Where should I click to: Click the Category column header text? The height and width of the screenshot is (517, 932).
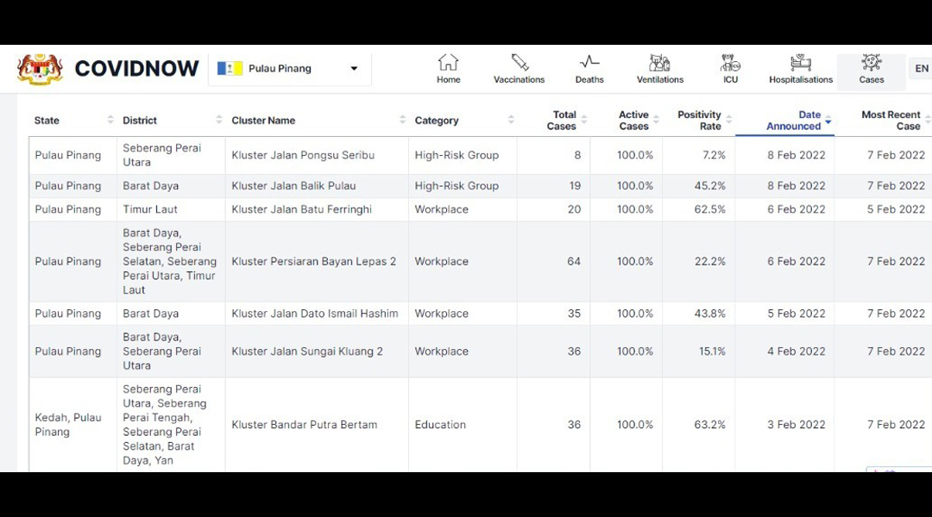point(437,121)
